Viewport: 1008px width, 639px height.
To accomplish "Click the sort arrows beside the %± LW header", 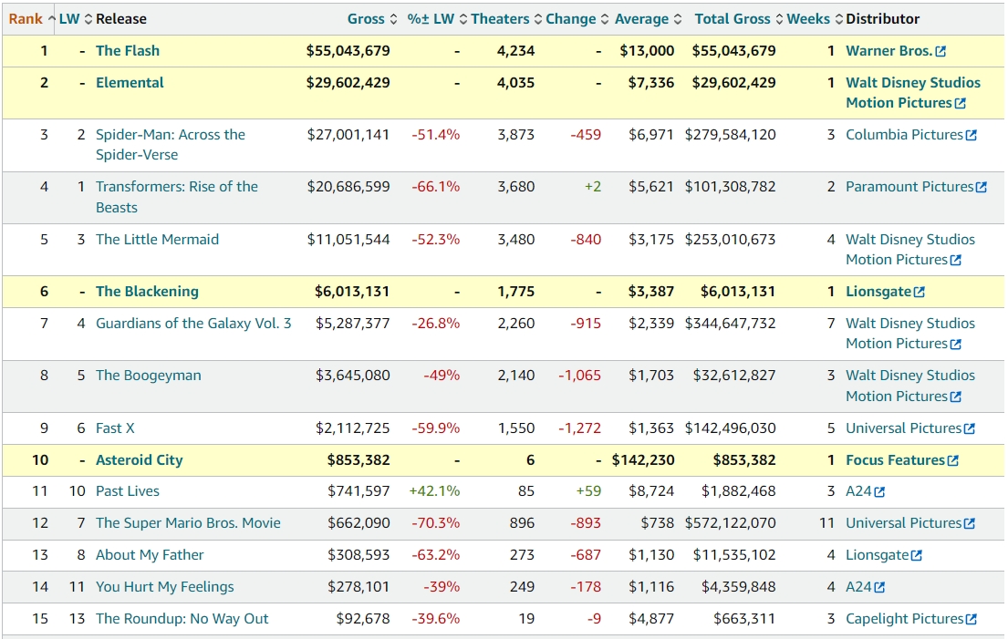I will tap(462, 19).
